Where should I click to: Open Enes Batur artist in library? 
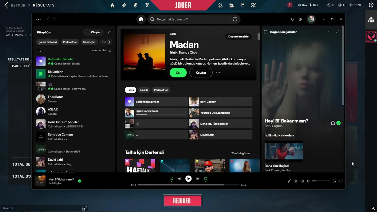point(74,99)
